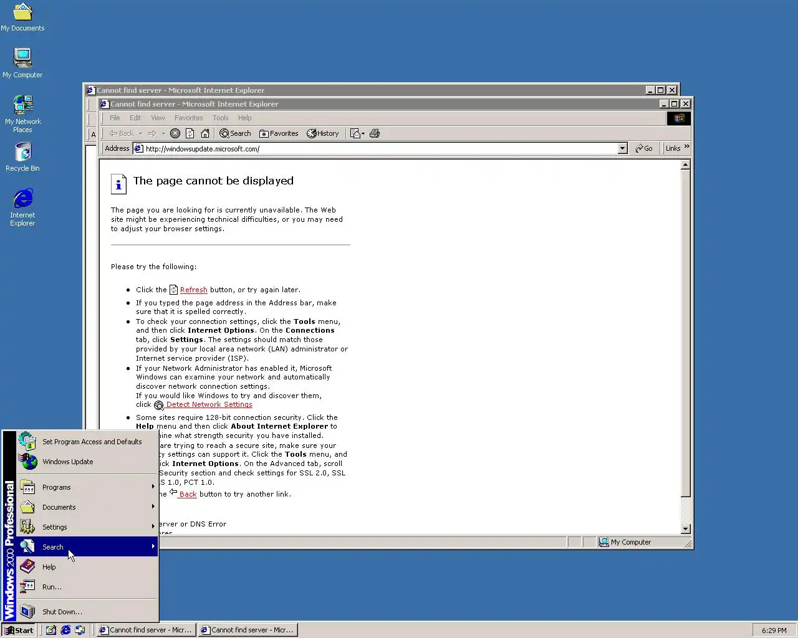Select Help in Start menu
Viewport: 798px width, 638px height.
tap(87, 567)
